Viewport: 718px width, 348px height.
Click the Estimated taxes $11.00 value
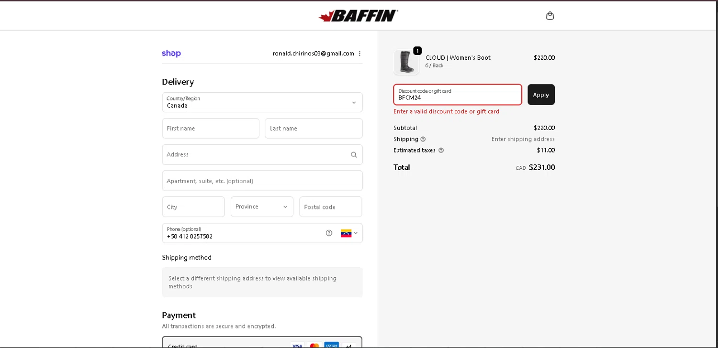546,150
